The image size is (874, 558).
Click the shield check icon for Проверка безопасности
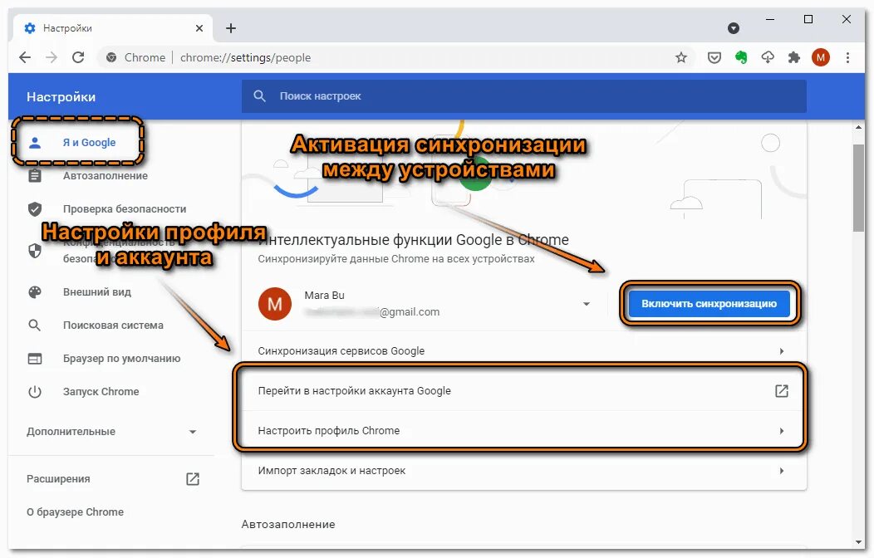point(35,208)
